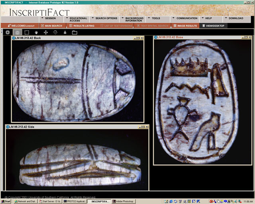This screenshot has width=255, height=204.
Task: Switch to Start Server taskbar item
Action: click(50, 201)
